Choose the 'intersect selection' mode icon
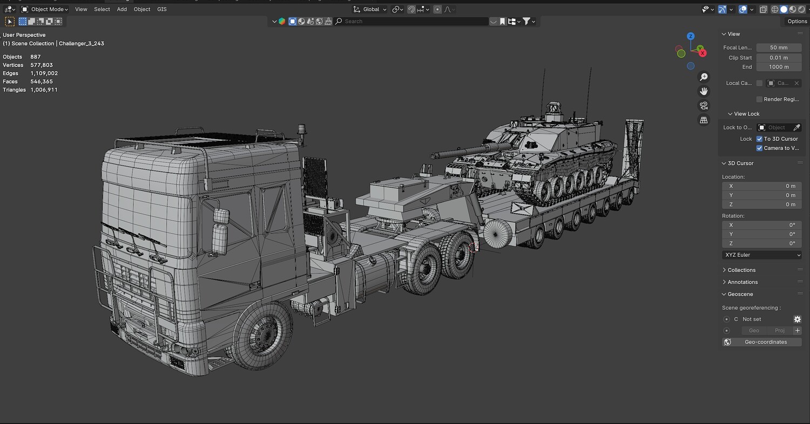Screen dimensions: 810x424 [58, 22]
